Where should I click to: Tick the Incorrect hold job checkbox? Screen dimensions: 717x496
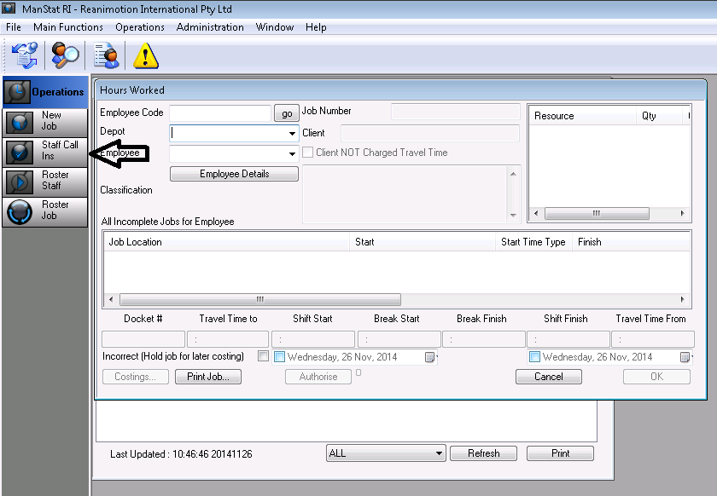pyautogui.click(x=263, y=355)
